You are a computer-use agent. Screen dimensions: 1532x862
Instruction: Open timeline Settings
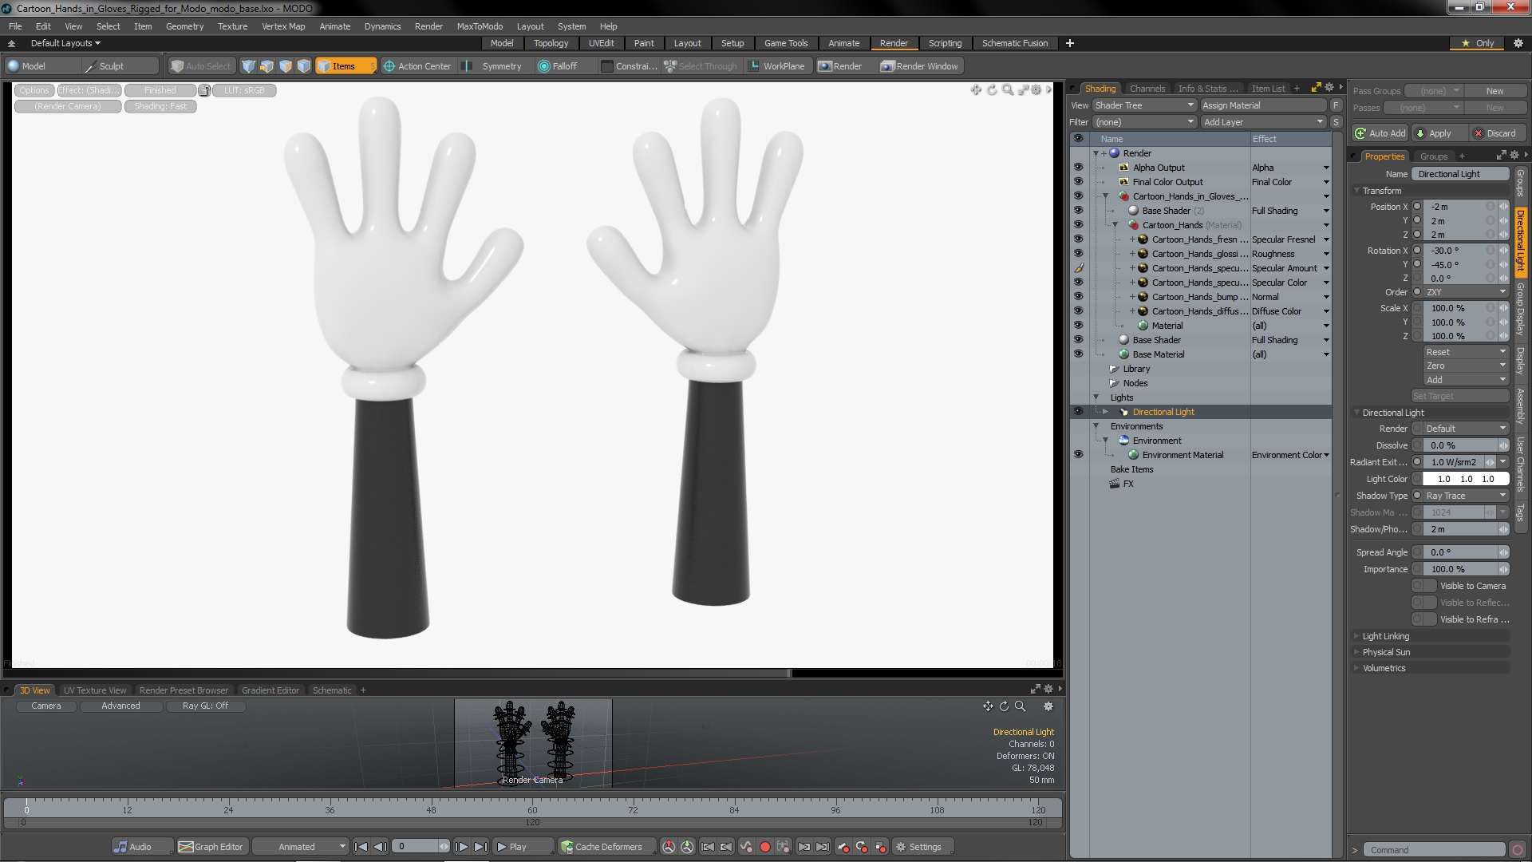(x=922, y=847)
